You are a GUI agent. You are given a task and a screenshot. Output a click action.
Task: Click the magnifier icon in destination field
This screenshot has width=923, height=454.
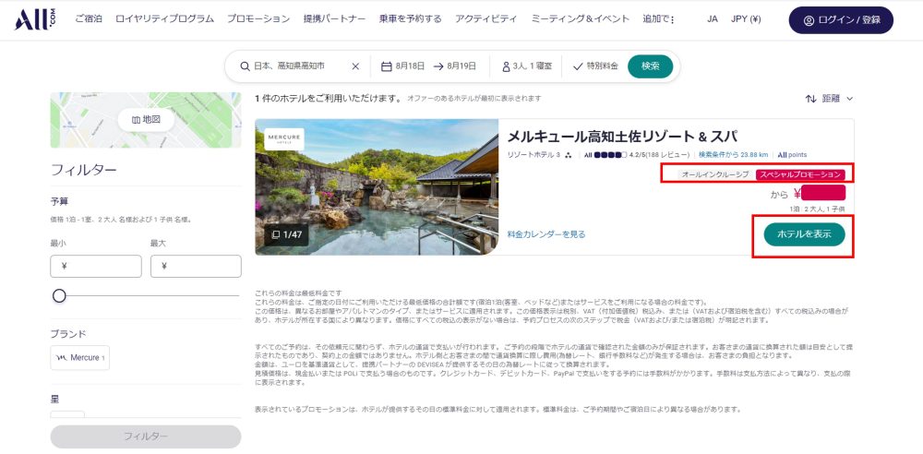point(245,66)
